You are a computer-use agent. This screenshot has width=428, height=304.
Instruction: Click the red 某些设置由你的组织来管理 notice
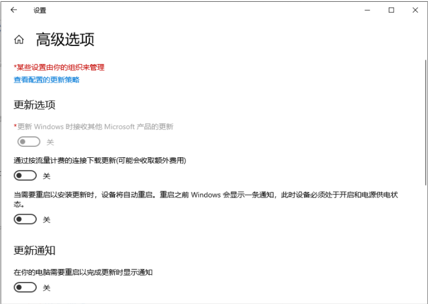tap(59, 68)
